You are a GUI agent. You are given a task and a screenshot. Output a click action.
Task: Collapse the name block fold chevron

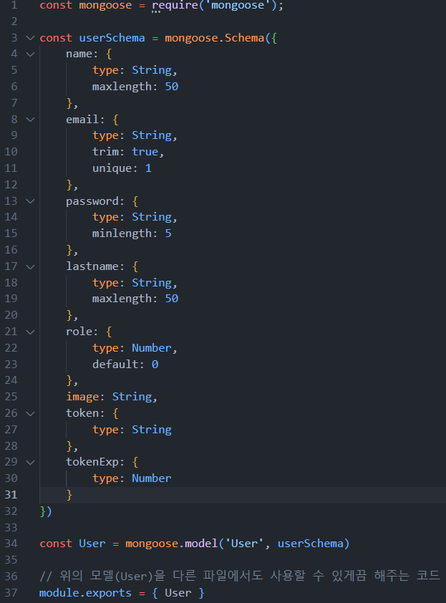pyautogui.click(x=30, y=54)
